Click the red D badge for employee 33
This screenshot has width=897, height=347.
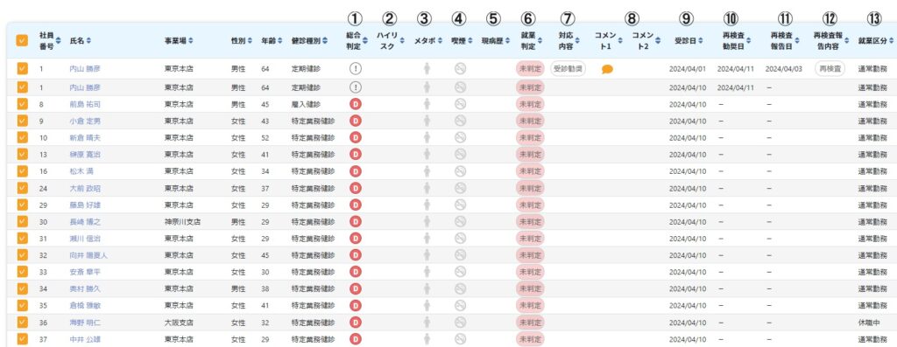356,272
